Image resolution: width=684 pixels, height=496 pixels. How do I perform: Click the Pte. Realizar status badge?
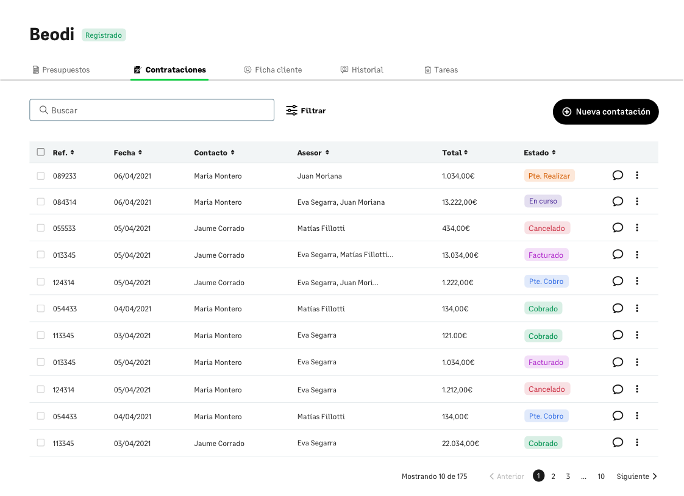549,176
